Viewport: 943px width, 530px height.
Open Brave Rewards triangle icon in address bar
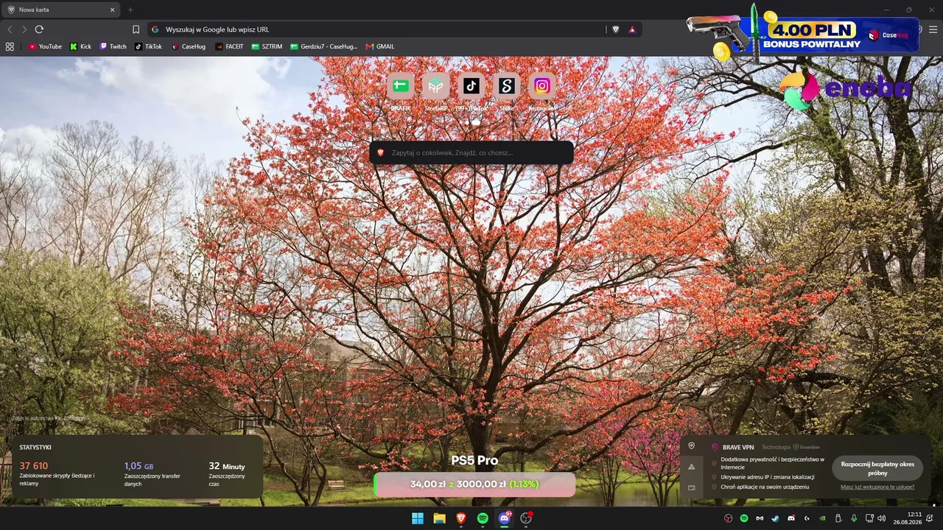(x=632, y=29)
